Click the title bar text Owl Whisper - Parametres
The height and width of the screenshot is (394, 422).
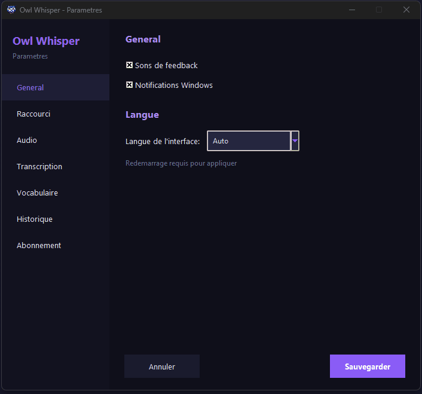pos(61,10)
